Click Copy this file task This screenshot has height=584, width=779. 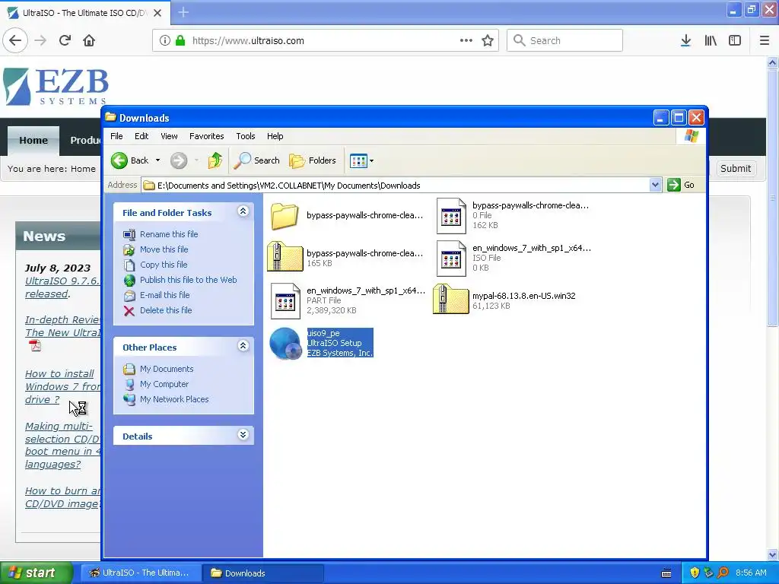pos(164,265)
